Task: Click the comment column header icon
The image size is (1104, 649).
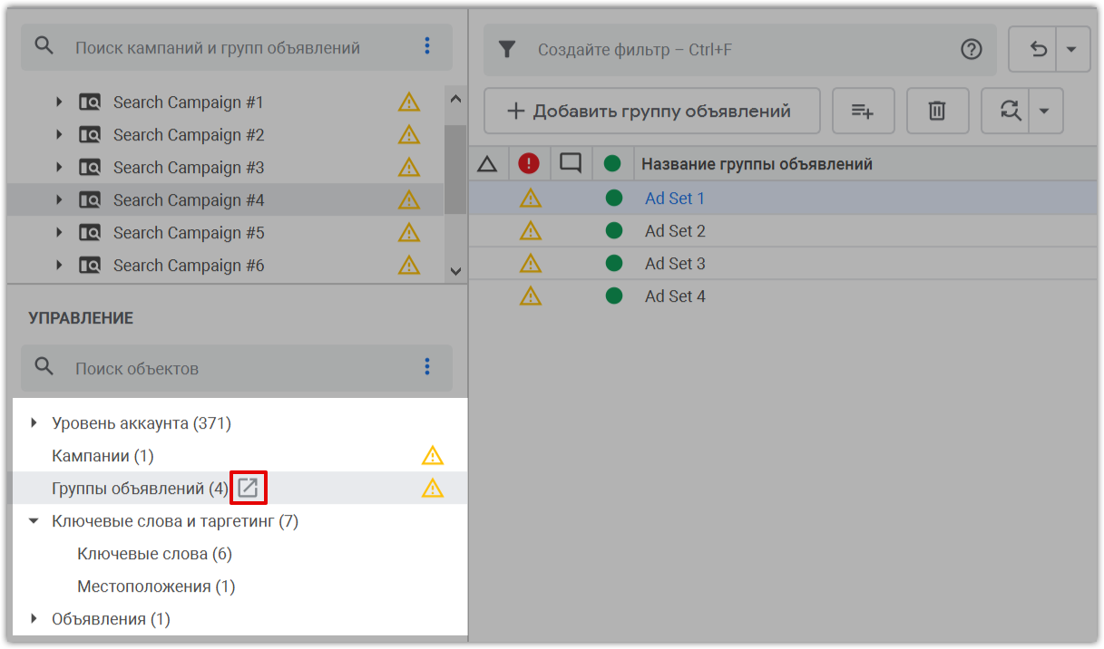Action: point(571,164)
